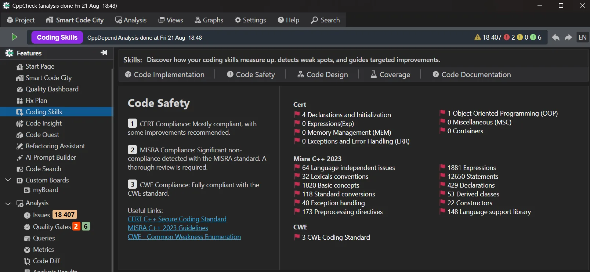Click the red flag beside 3 CWE Coding Standard
The image size is (590, 272).
[x=297, y=237]
